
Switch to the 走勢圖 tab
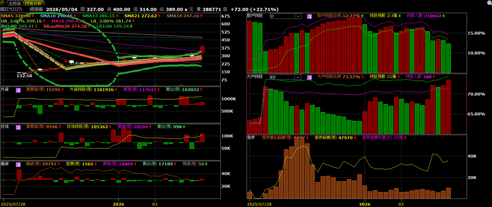[15, 3]
